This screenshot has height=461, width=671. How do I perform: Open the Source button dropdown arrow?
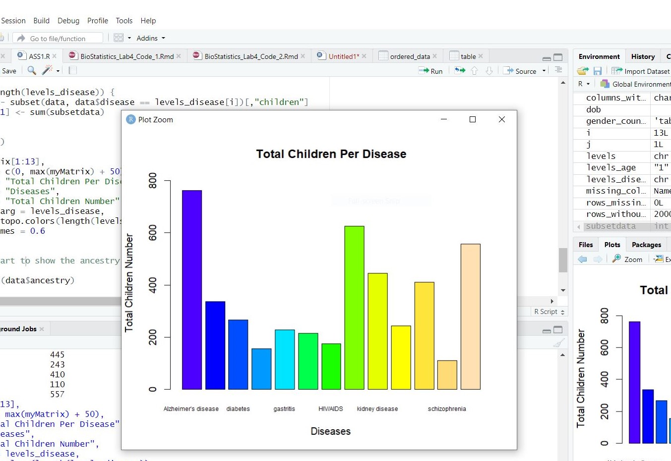(x=544, y=71)
